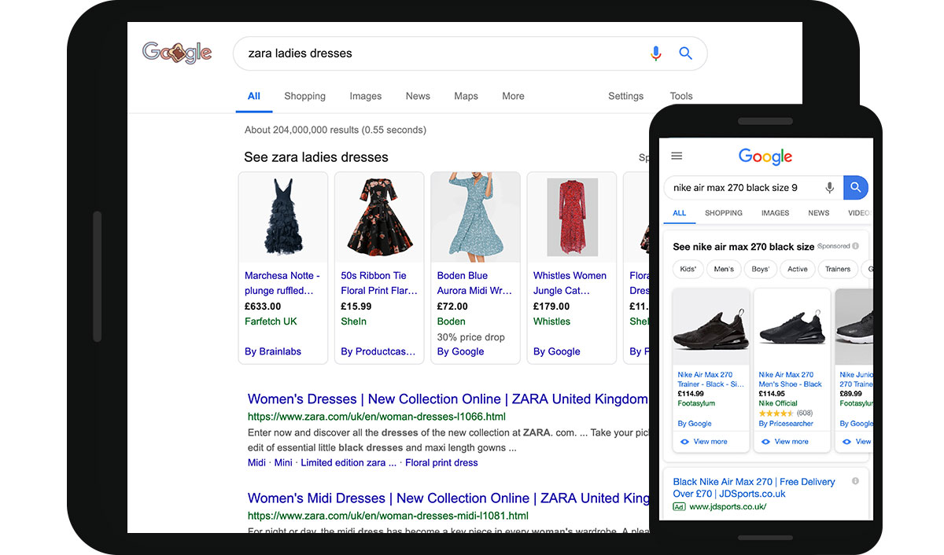This screenshot has width=944, height=555.
Task: Click By Google under Boden card
Action: click(x=460, y=351)
